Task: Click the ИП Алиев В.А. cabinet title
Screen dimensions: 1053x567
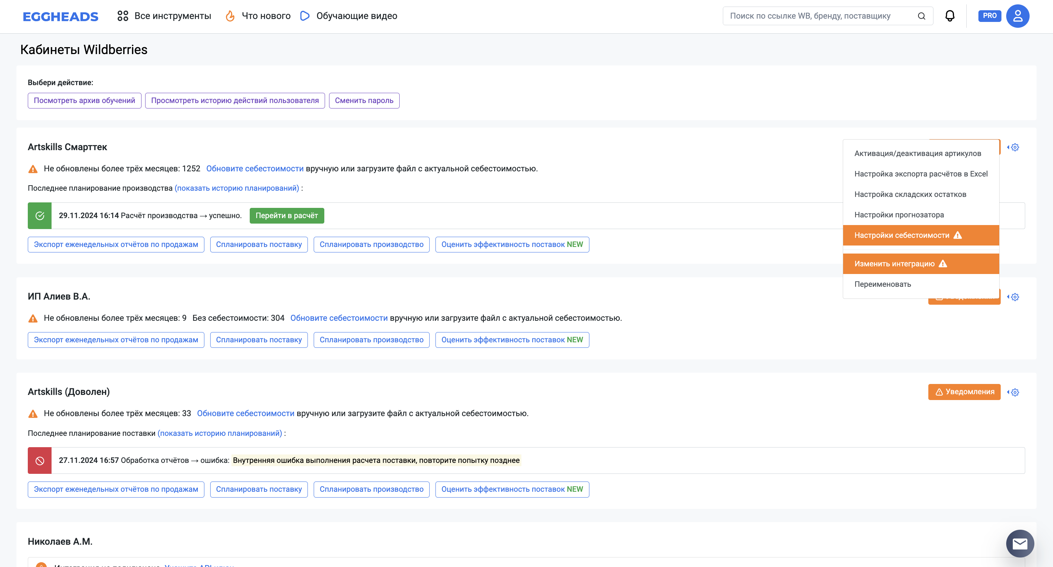Action: pos(59,297)
